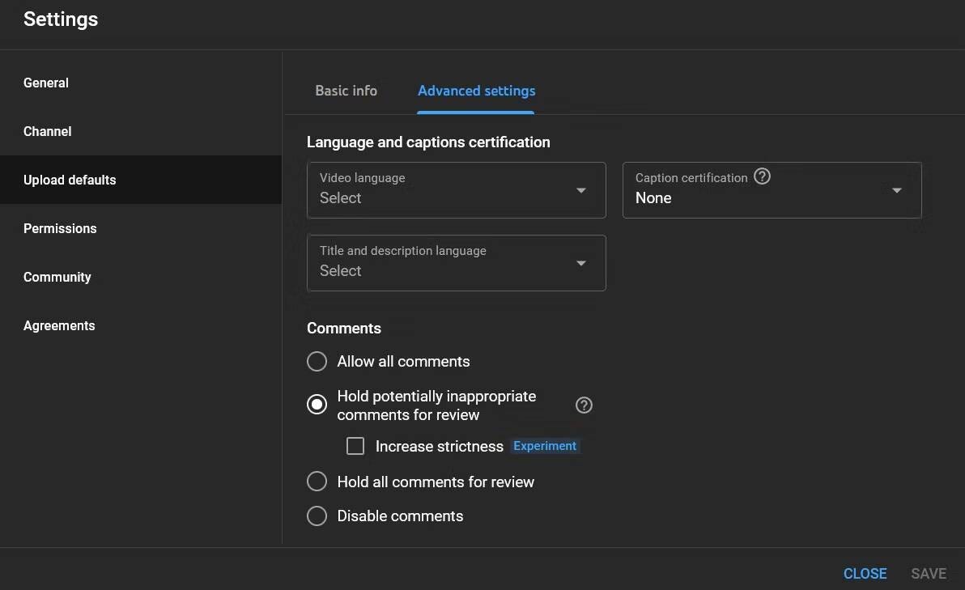The width and height of the screenshot is (965, 590).
Task: Select Hold potentially inappropriate comments radio button
Action: (x=317, y=405)
